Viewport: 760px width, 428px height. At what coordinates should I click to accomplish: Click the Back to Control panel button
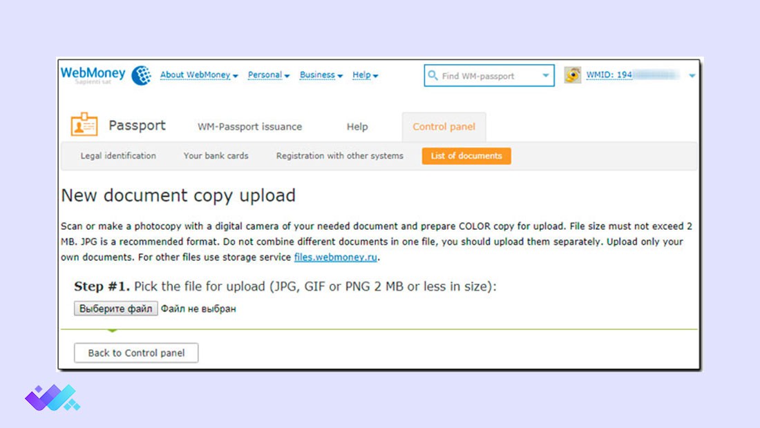click(x=136, y=353)
